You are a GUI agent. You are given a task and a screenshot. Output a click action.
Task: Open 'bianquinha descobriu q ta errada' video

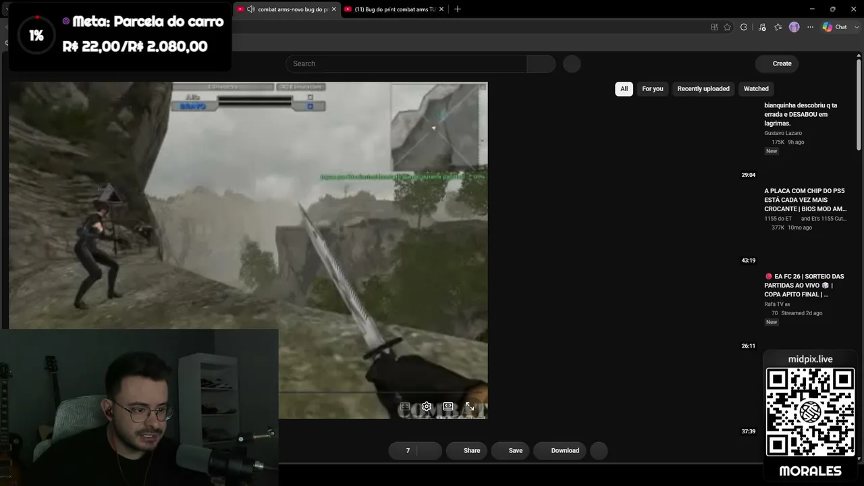click(801, 114)
